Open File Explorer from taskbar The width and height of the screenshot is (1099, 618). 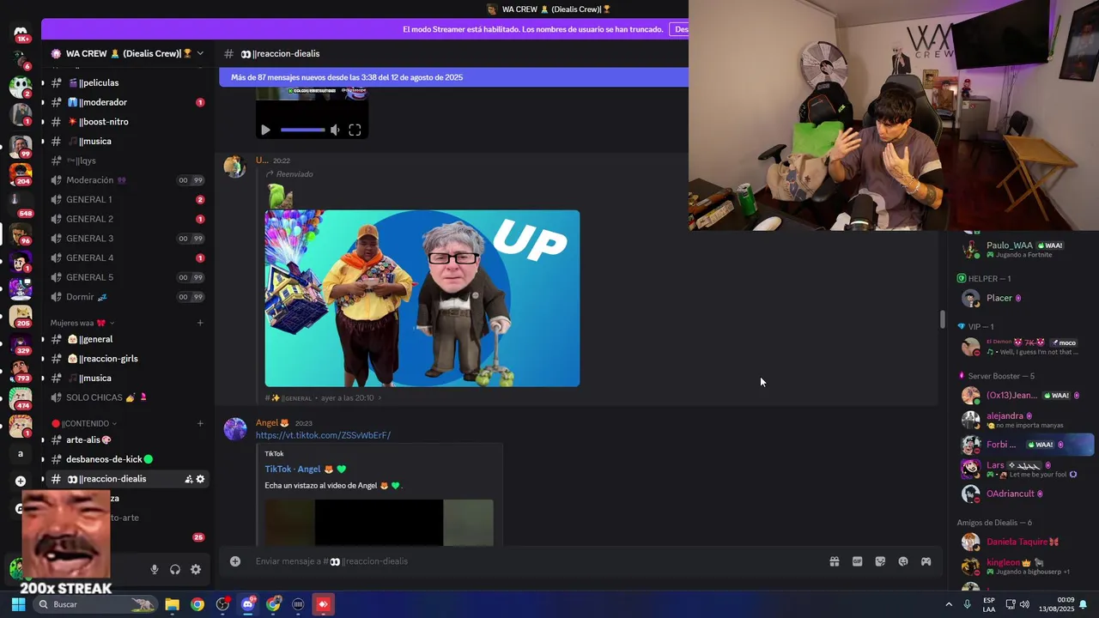tap(172, 604)
